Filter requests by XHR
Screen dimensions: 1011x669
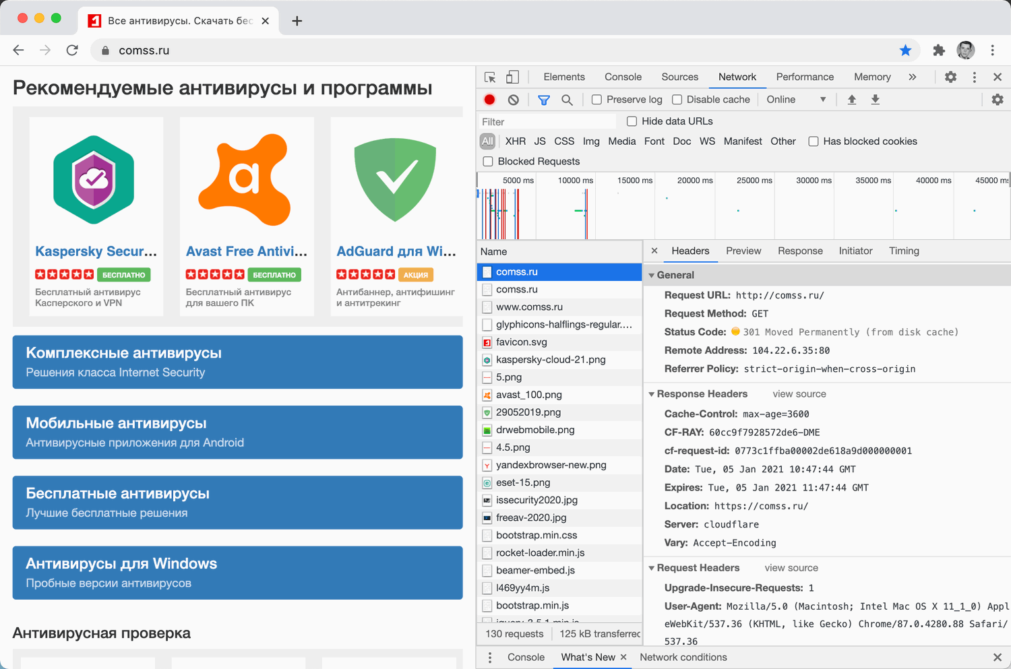point(516,141)
